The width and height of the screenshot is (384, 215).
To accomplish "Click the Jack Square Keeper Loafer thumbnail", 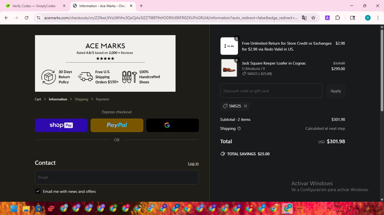I will pyautogui.click(x=229, y=68).
